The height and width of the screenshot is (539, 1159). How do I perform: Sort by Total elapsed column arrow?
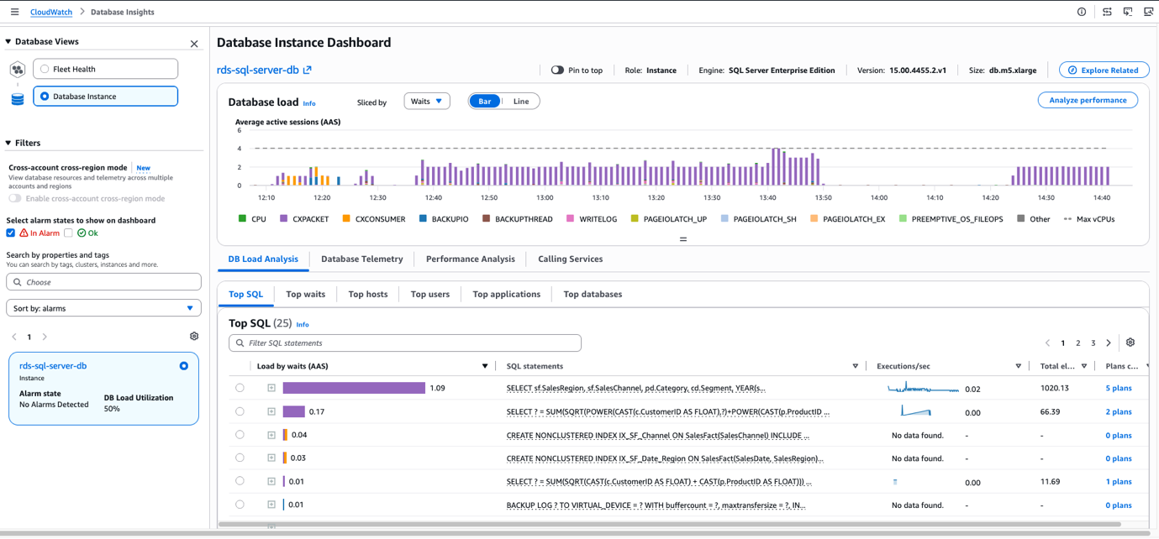(x=1084, y=366)
